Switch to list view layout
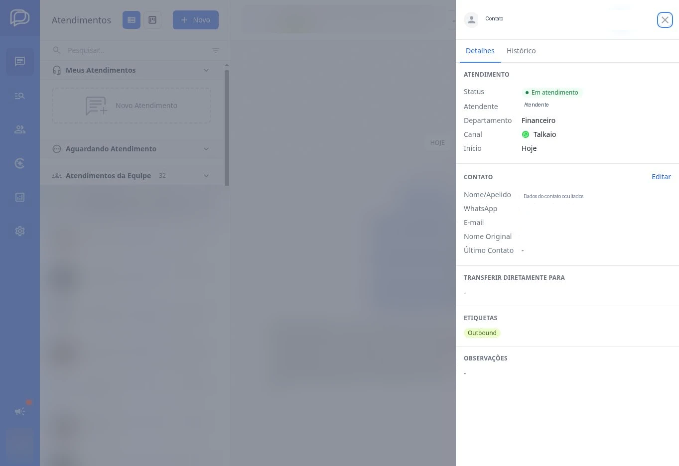 click(132, 20)
